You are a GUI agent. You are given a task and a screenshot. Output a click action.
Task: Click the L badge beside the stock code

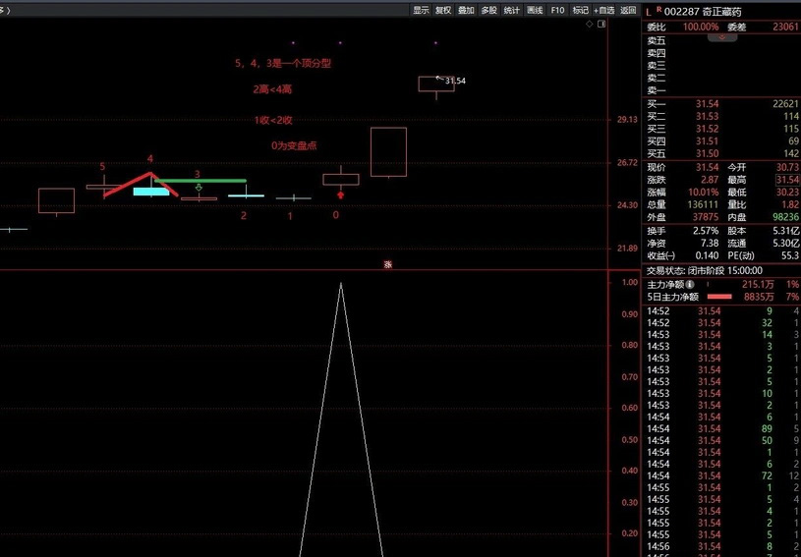click(649, 11)
